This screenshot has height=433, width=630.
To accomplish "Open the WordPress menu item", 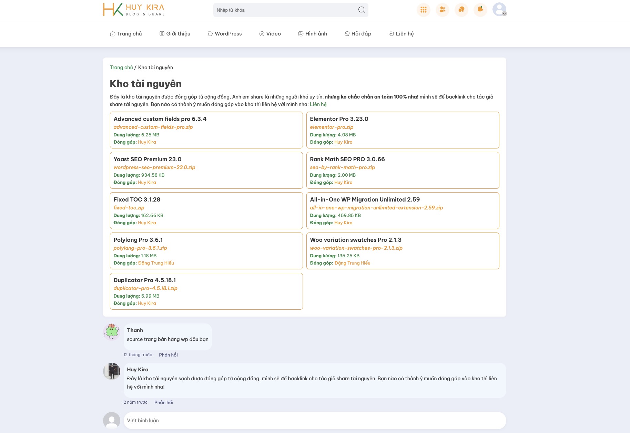I will click(224, 34).
